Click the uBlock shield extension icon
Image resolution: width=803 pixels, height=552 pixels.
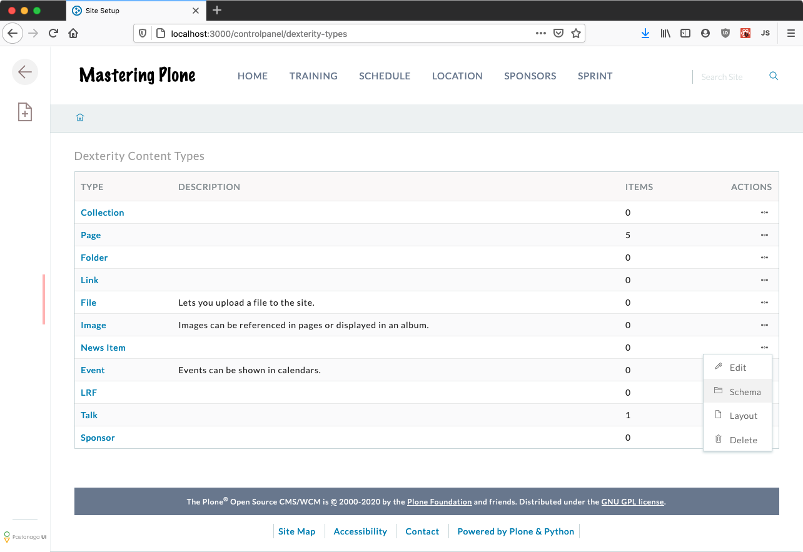pyautogui.click(x=725, y=33)
